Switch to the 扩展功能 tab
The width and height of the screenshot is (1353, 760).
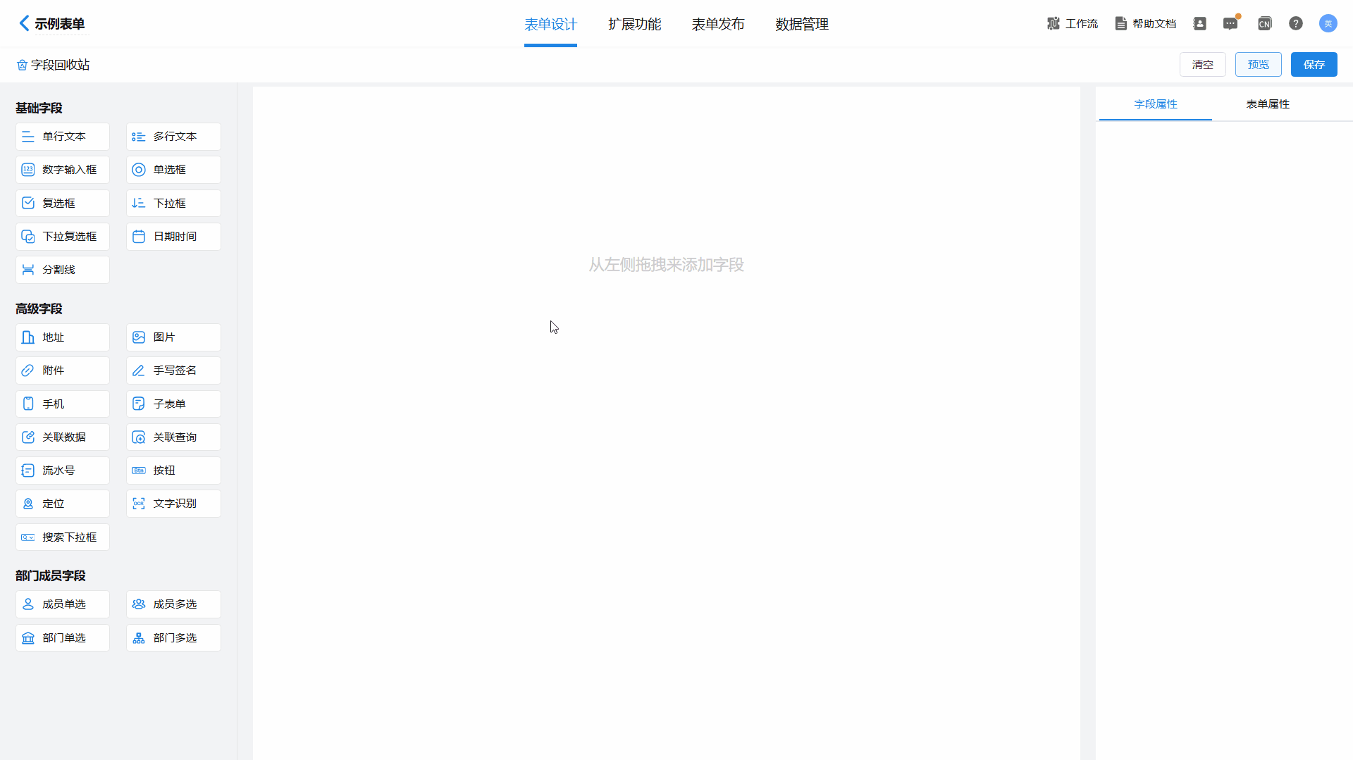[x=634, y=25]
